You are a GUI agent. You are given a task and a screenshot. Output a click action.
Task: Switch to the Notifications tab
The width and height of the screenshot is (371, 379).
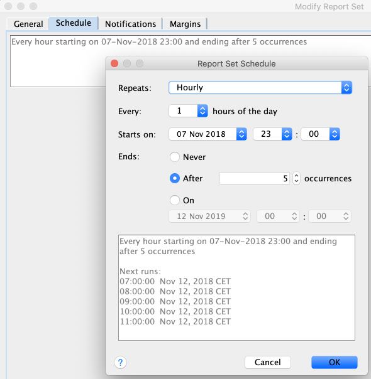click(x=130, y=24)
